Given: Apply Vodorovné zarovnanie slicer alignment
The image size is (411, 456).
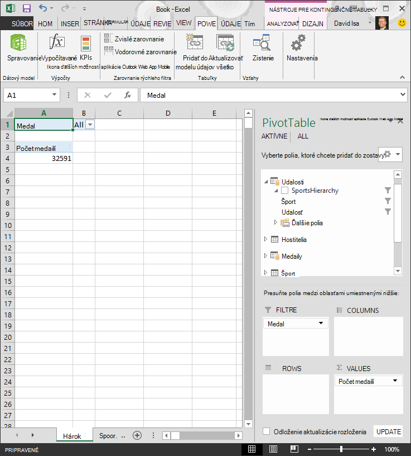Looking at the screenshot, I should (x=141, y=51).
